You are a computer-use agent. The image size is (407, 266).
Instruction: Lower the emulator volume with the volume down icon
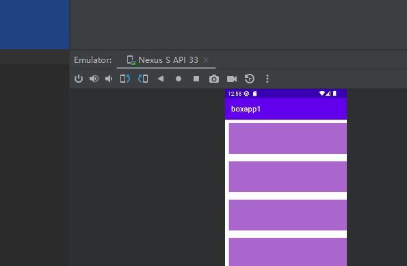click(x=109, y=79)
